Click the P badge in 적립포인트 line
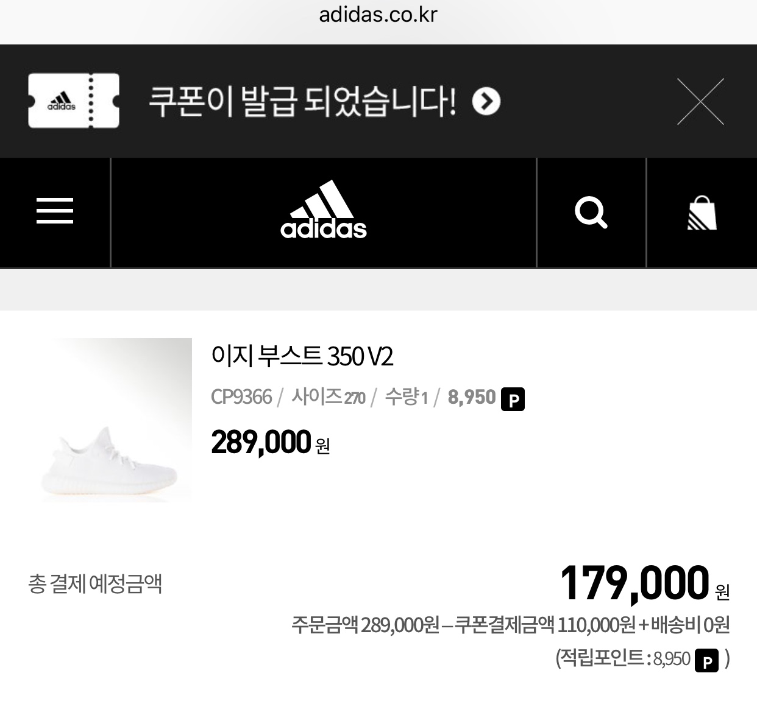 tap(706, 661)
